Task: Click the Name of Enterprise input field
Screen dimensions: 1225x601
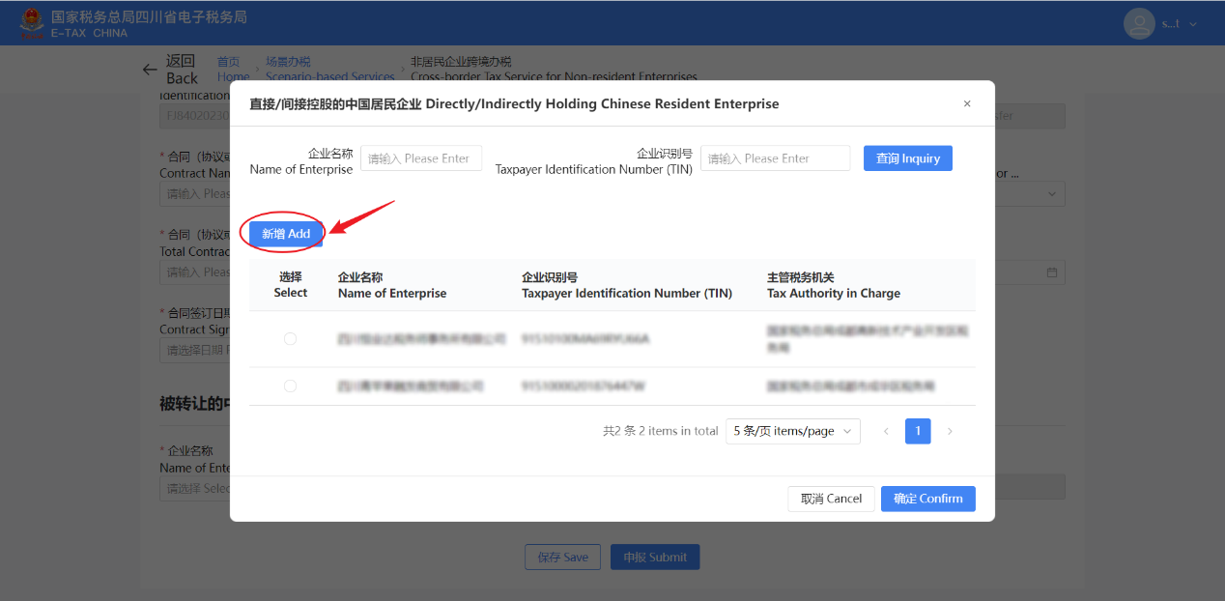Action: [x=420, y=158]
